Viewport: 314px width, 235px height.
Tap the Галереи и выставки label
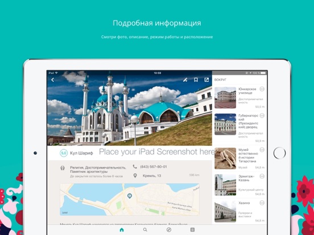245,215
